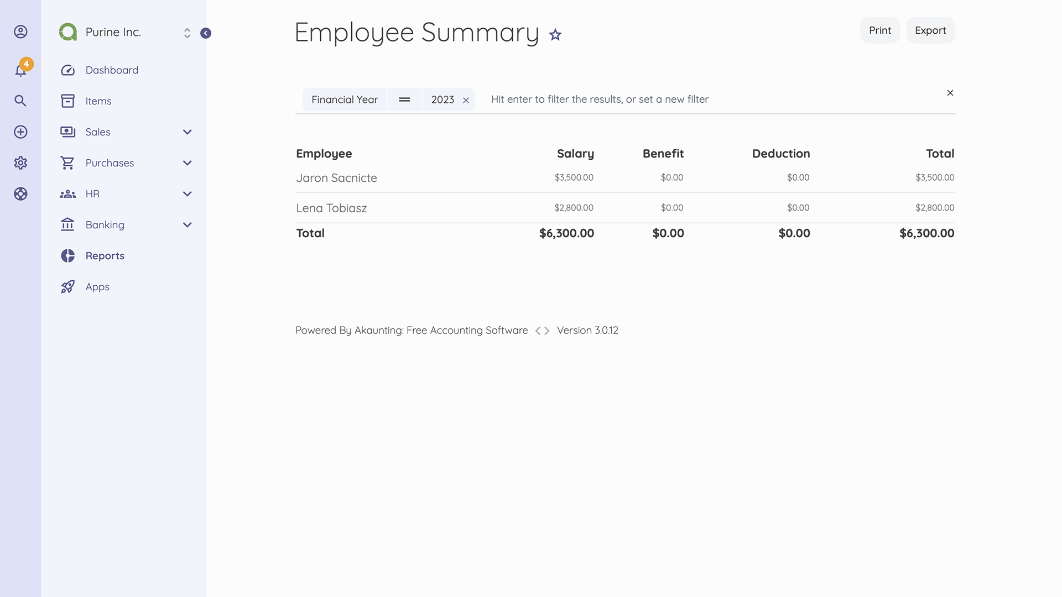Viewport: 1062px width, 597px height.
Task: Open the Apps section
Action: [x=97, y=286]
